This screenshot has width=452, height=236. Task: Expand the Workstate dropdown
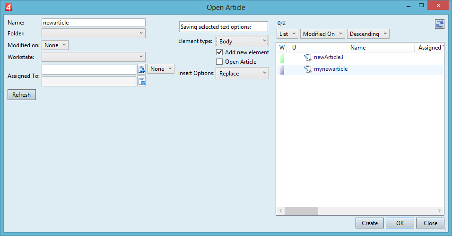pyautogui.click(x=94, y=57)
